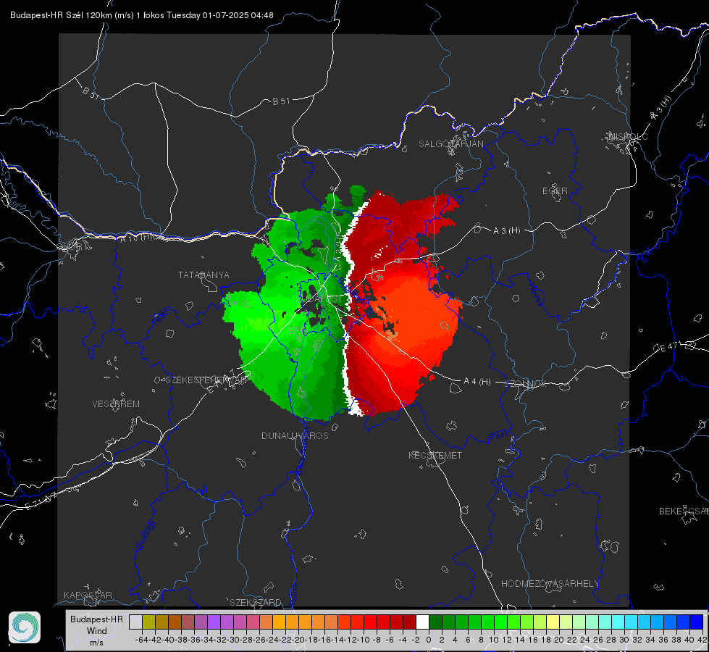Screen dimensions: 709x652
Task: Choose the orange swatch between -24 and -22
Action: coord(279,622)
